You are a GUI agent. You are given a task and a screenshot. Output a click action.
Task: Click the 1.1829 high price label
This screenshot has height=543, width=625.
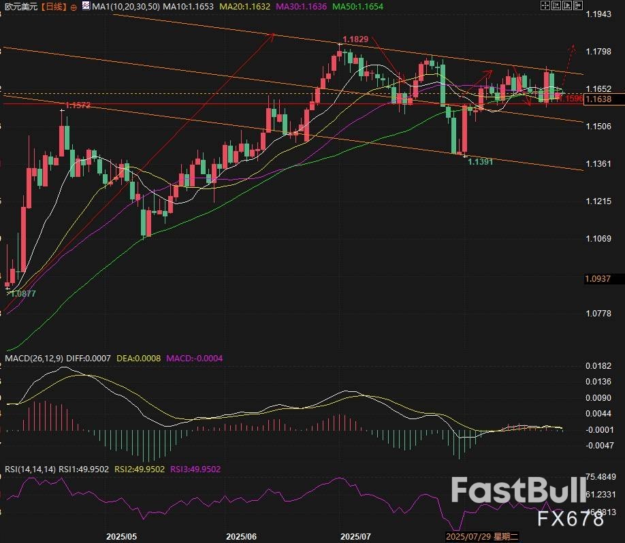point(355,39)
